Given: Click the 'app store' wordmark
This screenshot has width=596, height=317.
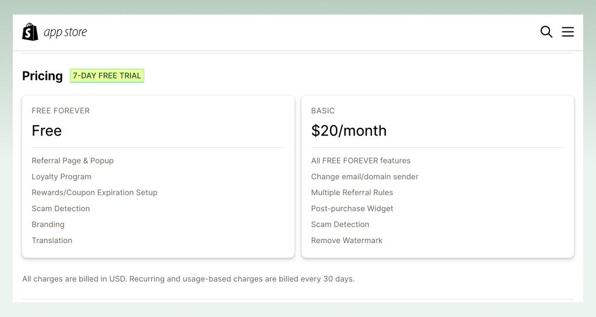Looking at the screenshot, I should click(65, 32).
